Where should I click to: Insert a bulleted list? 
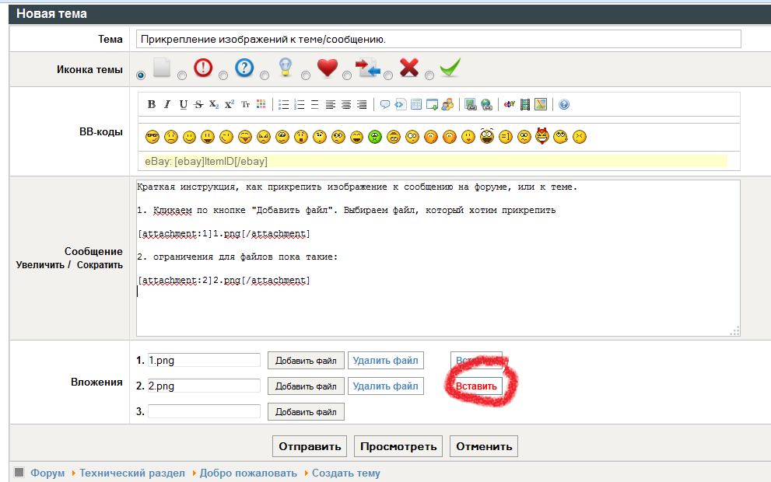click(x=284, y=104)
